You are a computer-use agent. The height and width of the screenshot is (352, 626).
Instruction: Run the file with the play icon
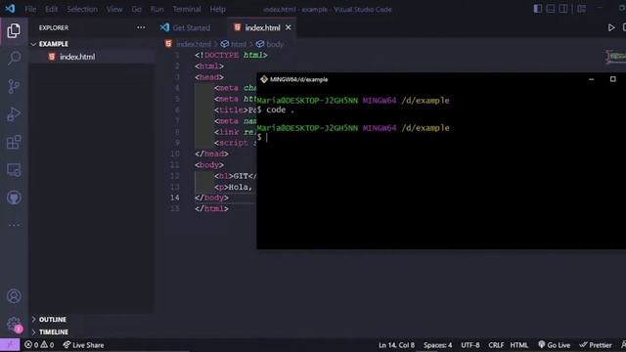(x=611, y=27)
